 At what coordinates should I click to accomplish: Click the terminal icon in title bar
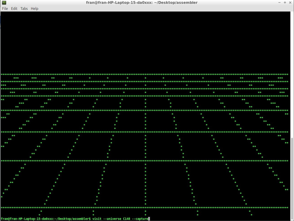tap(4, 3)
